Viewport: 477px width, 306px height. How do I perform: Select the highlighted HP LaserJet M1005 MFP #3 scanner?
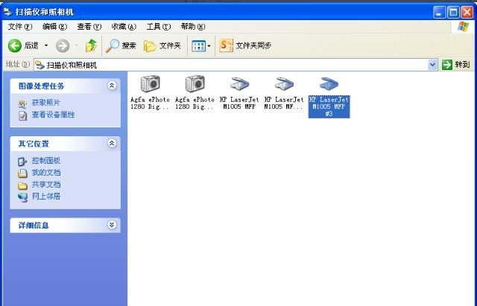pos(329,97)
